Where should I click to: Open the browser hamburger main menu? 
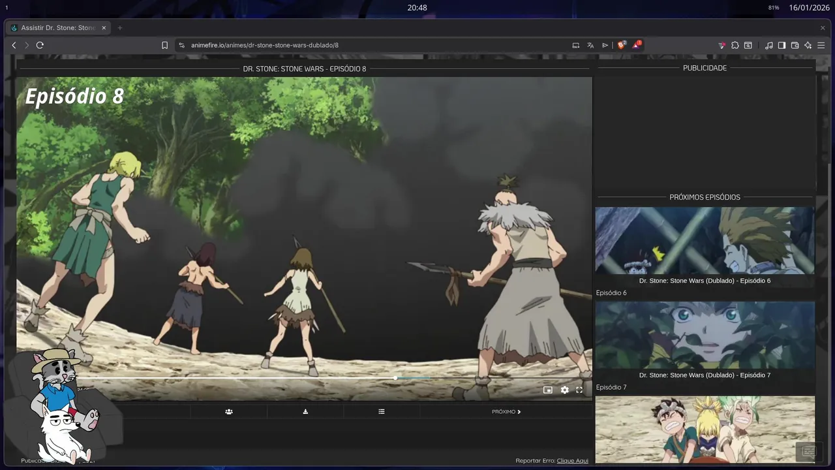tap(821, 45)
